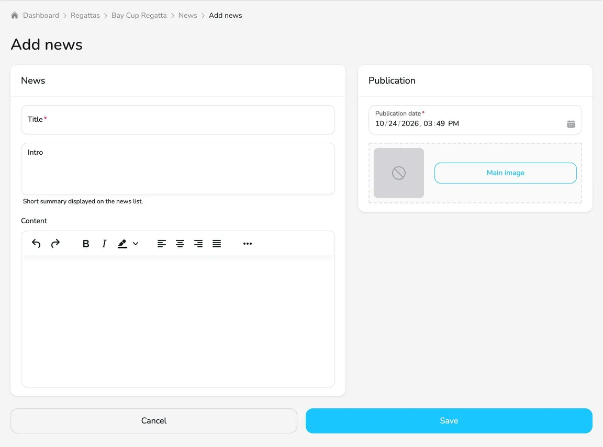Go to Dashboard breadcrumb
Viewport: 603px width, 447px height.
click(x=41, y=15)
